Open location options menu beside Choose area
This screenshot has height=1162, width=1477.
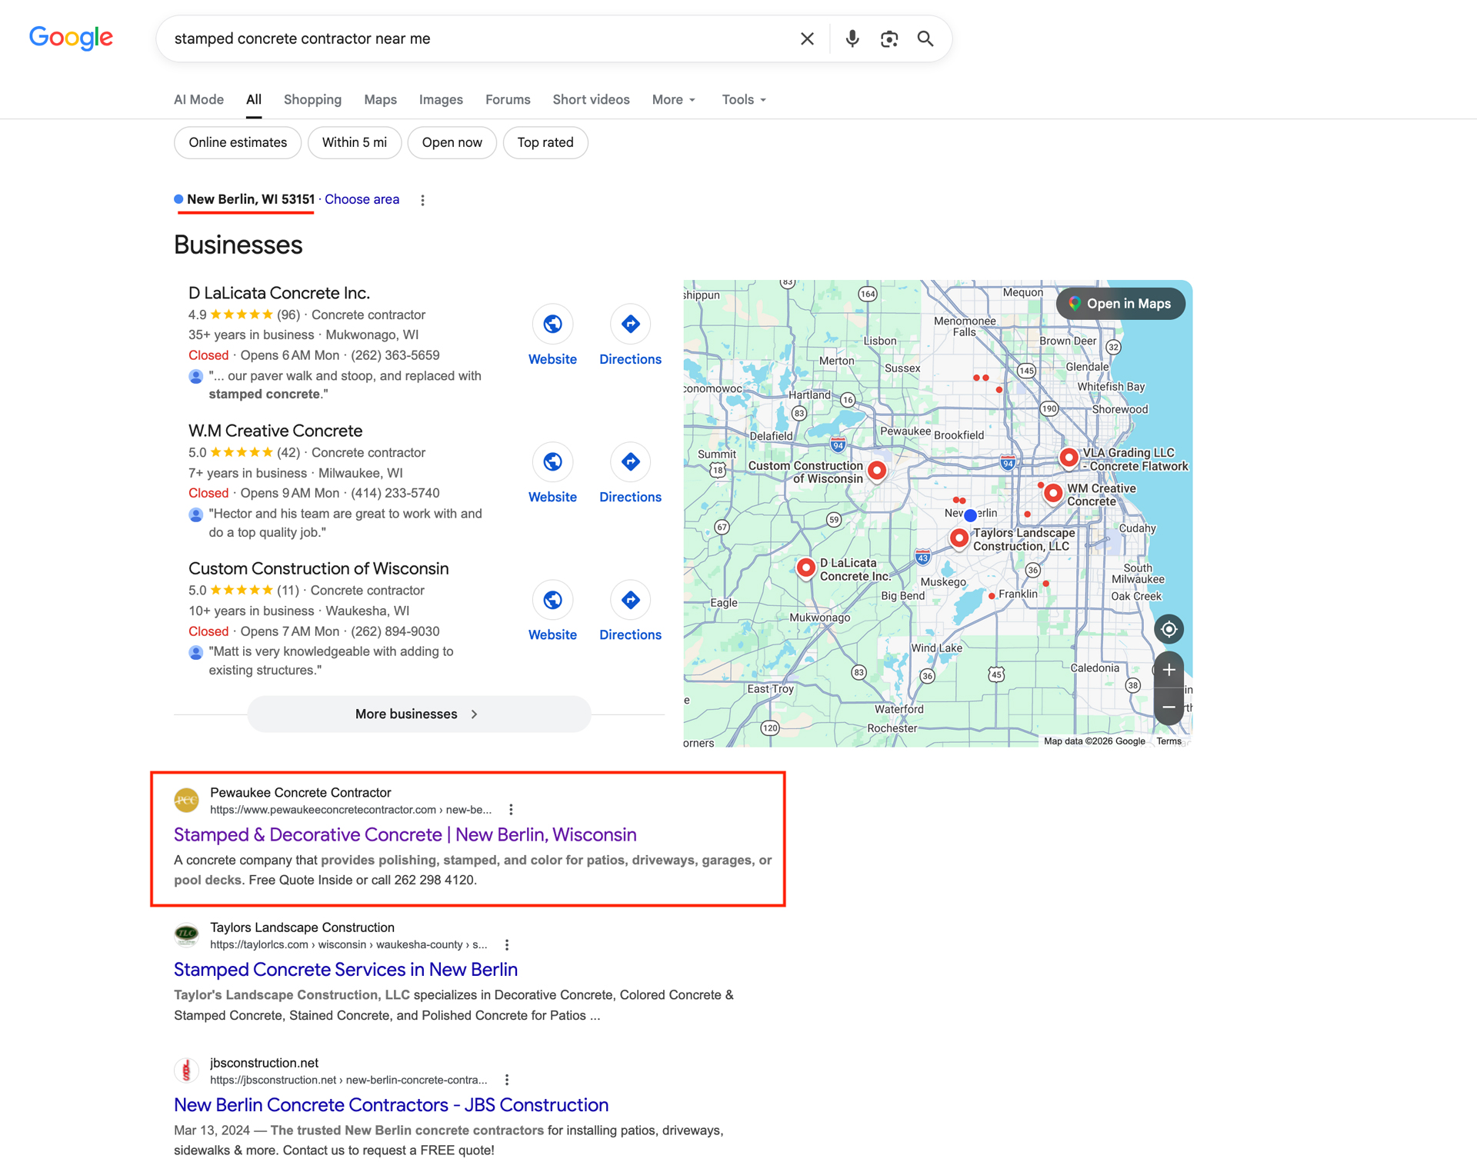422,200
